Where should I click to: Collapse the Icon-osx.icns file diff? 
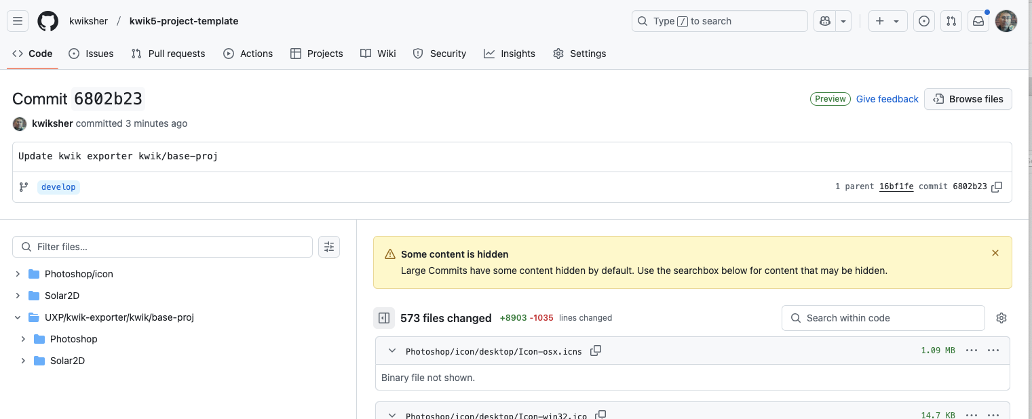click(x=391, y=351)
